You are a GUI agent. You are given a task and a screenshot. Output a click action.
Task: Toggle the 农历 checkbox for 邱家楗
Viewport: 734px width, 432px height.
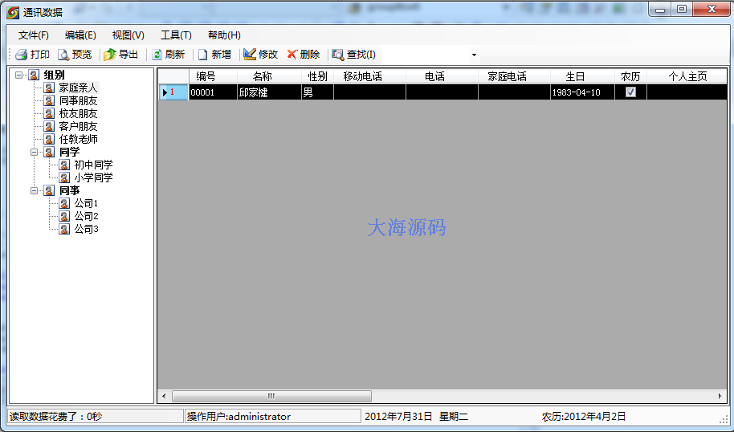pos(630,92)
